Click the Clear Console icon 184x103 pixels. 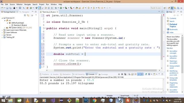[x=129, y=74]
